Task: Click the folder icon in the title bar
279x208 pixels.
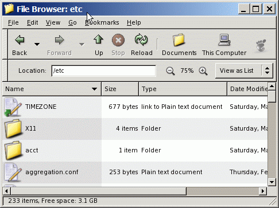Action: 9,9
